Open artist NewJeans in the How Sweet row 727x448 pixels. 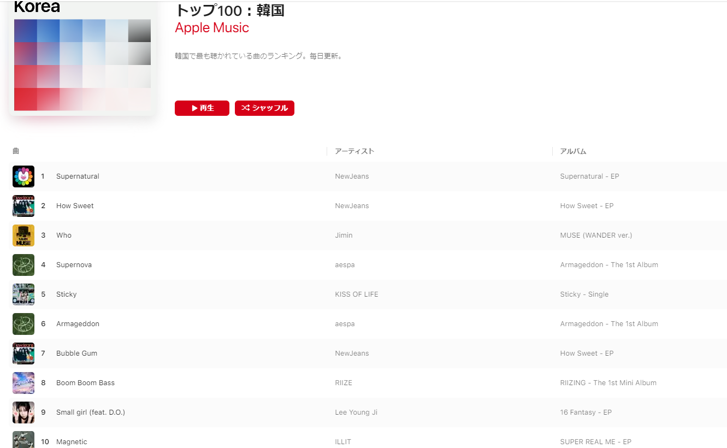(352, 206)
